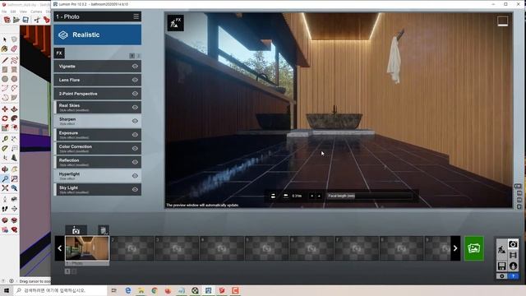This screenshot has width=526, height=296.
Task: Toggle visibility of the Real Skies effect
Action: coord(135,108)
